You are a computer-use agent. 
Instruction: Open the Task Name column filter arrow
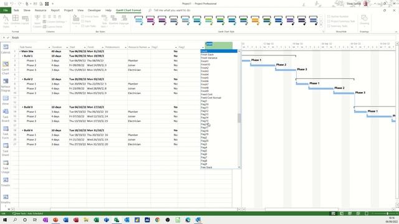tap(49, 47)
